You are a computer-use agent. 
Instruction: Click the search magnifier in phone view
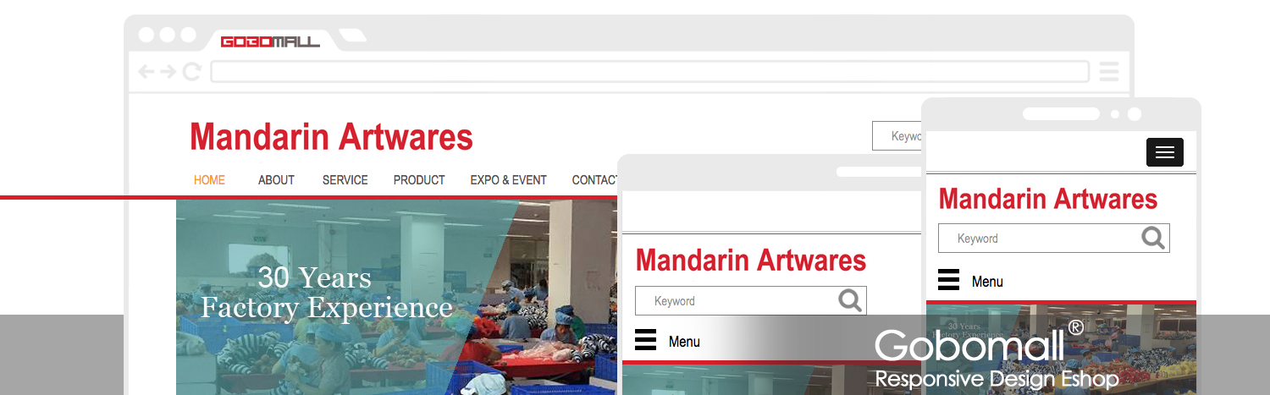tap(1153, 238)
